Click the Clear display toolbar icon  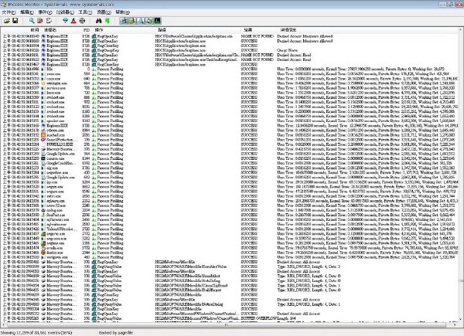pyautogui.click(x=49, y=21)
